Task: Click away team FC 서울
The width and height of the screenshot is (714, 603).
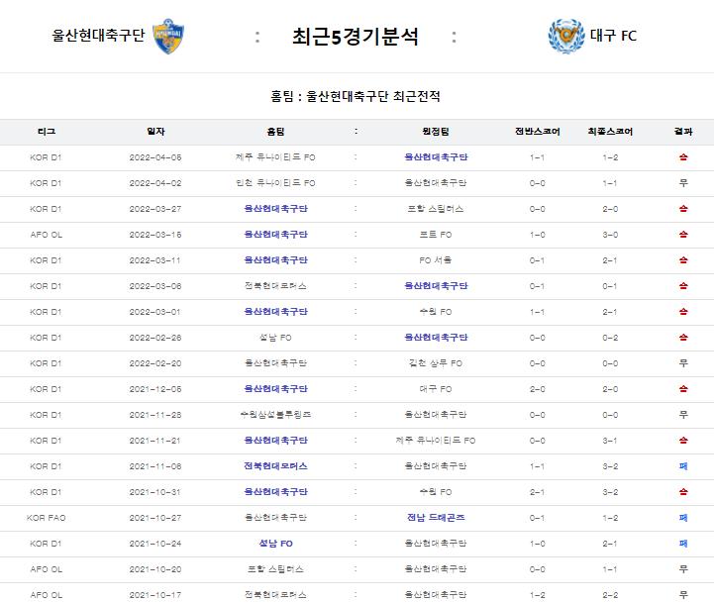Action: (436, 260)
